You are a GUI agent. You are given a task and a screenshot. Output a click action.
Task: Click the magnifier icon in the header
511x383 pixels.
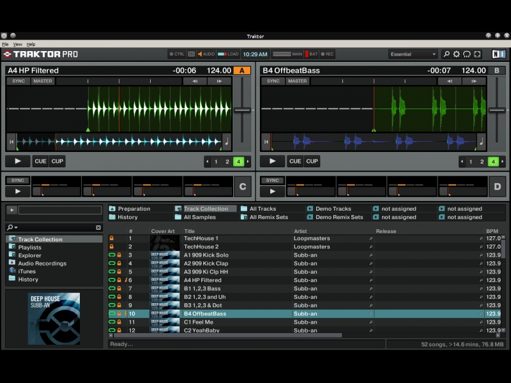446,54
